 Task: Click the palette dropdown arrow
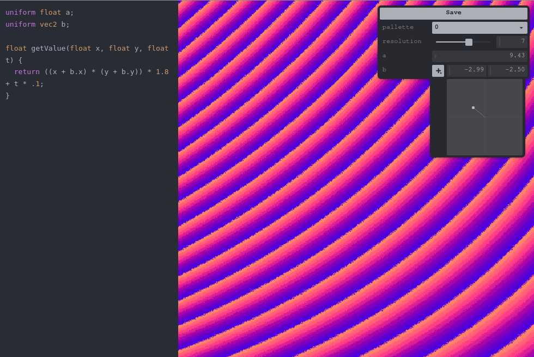[x=521, y=27]
